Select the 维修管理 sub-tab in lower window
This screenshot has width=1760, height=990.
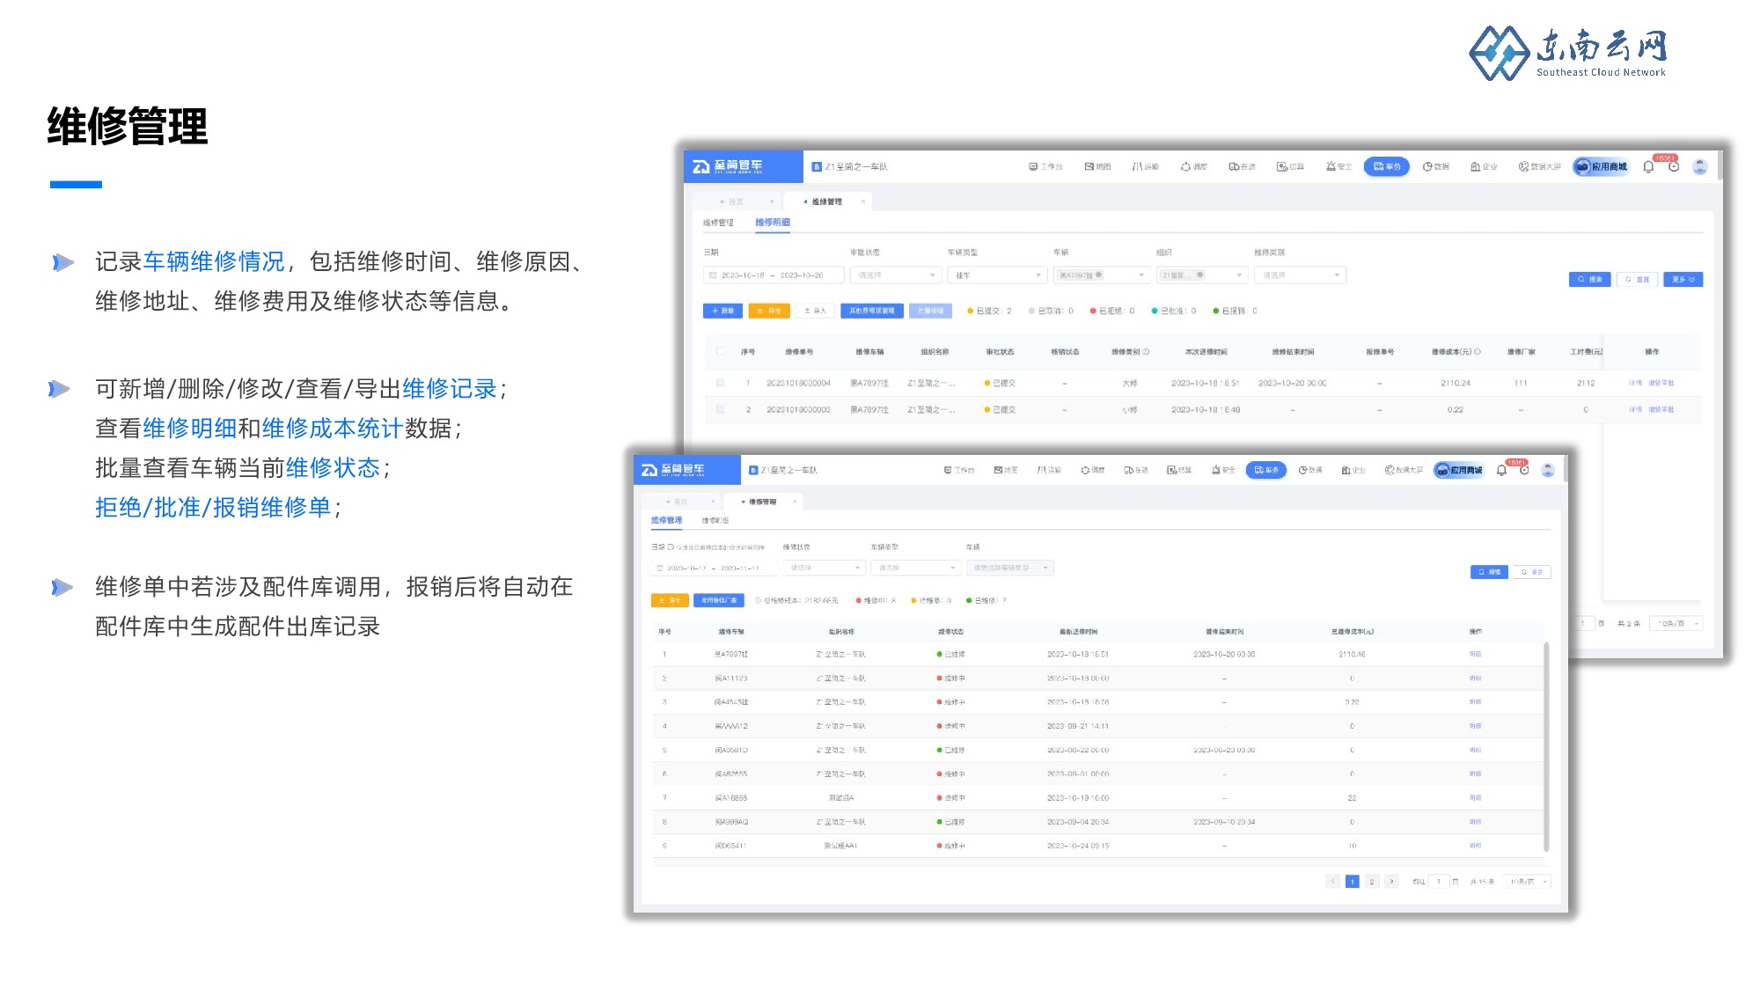(x=666, y=520)
